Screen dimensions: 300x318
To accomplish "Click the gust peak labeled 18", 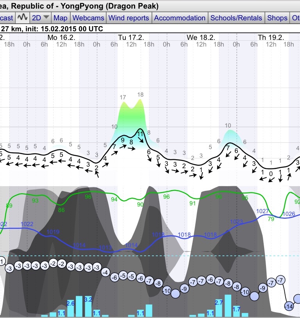I will point(140,95).
